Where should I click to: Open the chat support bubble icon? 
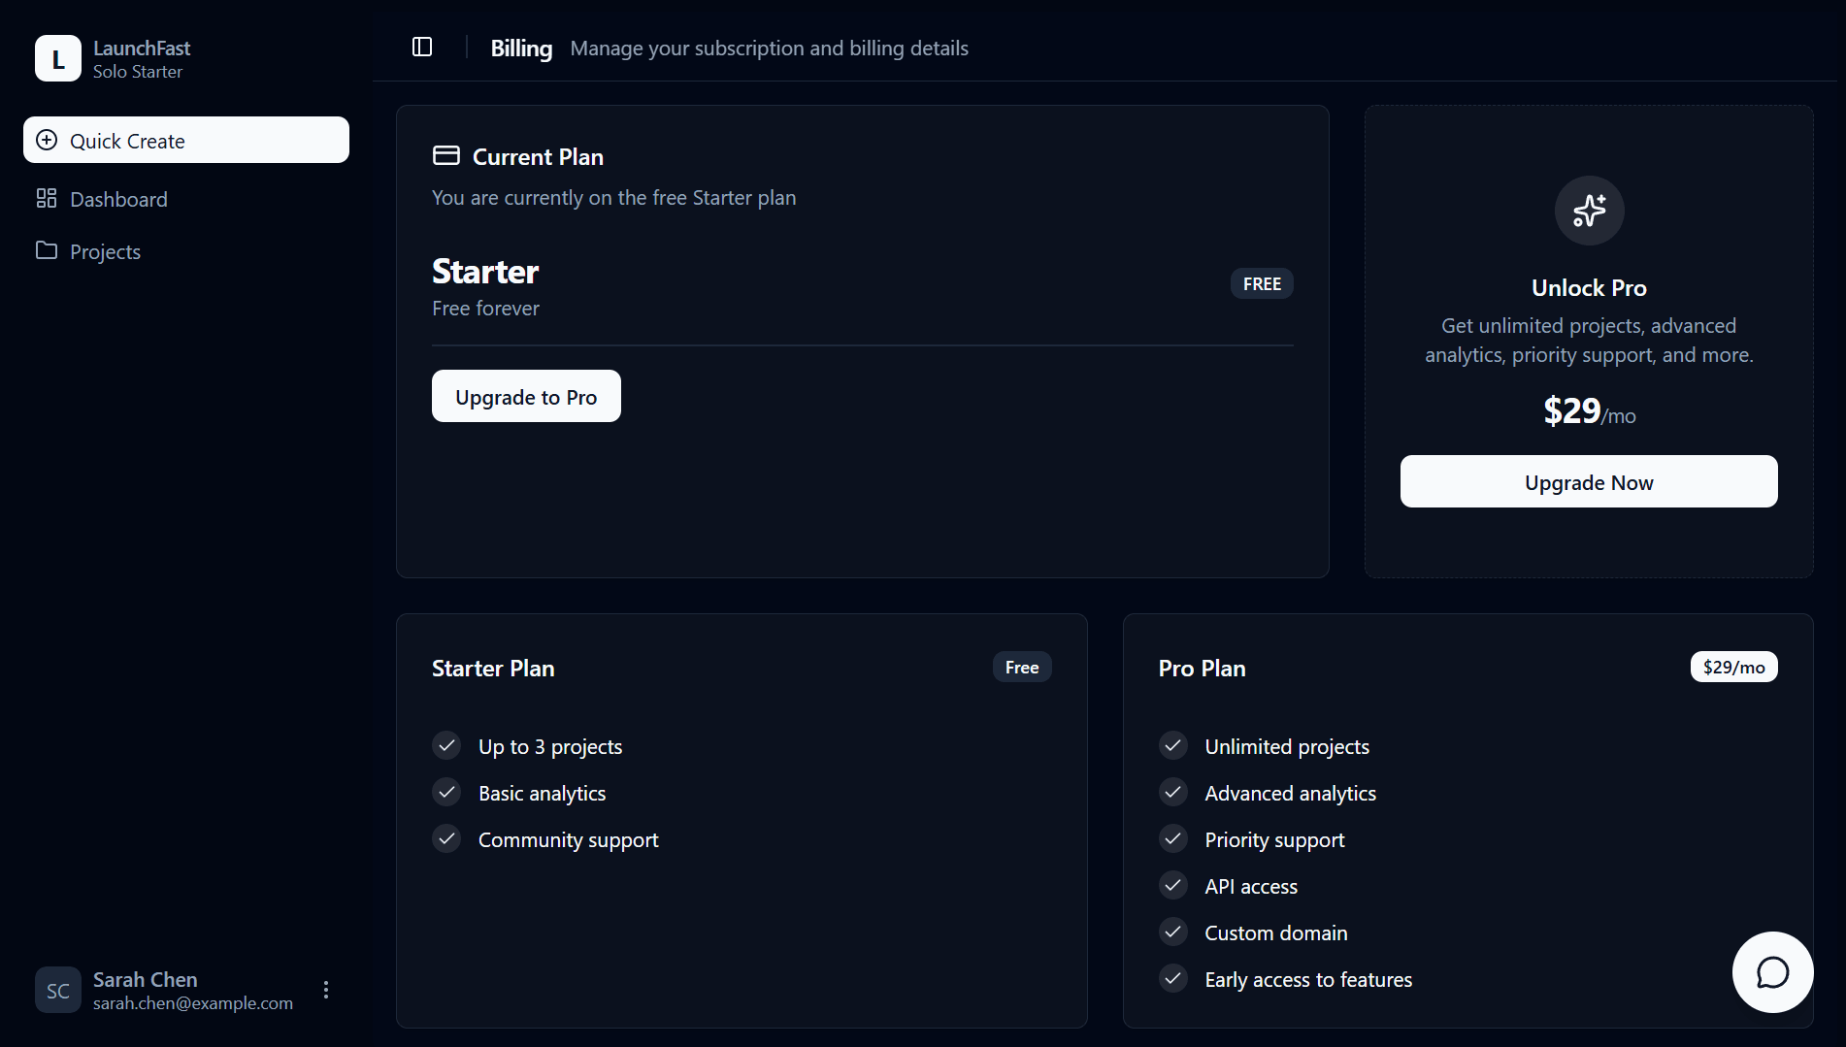1772,972
